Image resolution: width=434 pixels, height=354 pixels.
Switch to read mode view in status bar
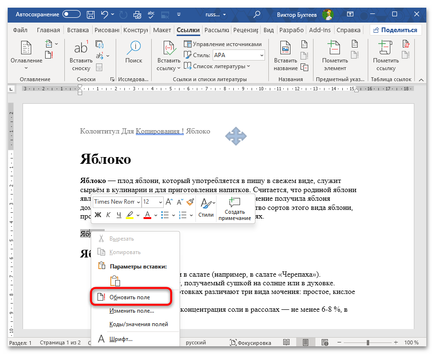coord(287,342)
